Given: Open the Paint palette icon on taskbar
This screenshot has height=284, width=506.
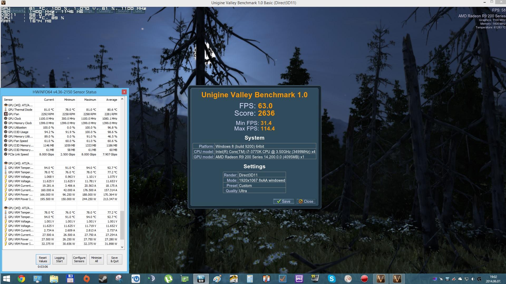Looking at the screenshot, I should point(217,279).
